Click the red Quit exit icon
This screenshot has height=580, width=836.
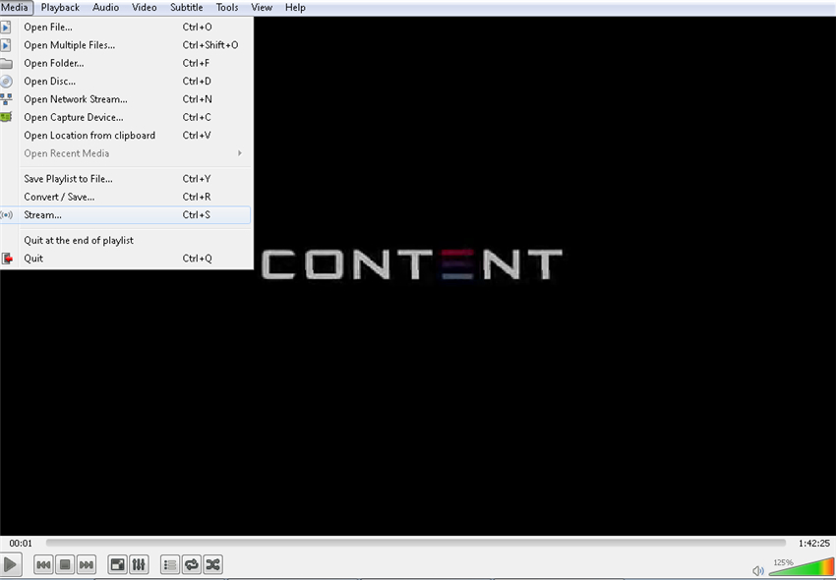tap(7, 259)
